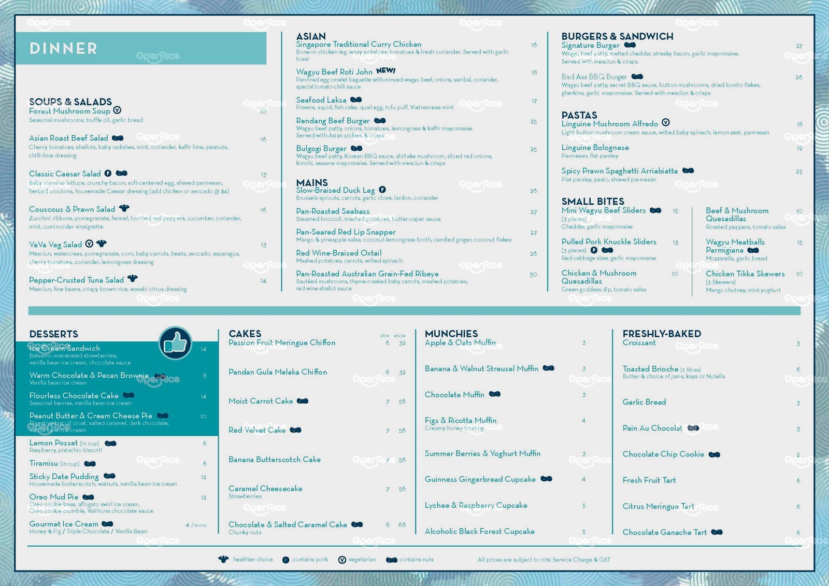The height and width of the screenshot is (586, 829).
Task: Click nuts icon next to Chocolate Ganache Tart
Action: pos(717,532)
